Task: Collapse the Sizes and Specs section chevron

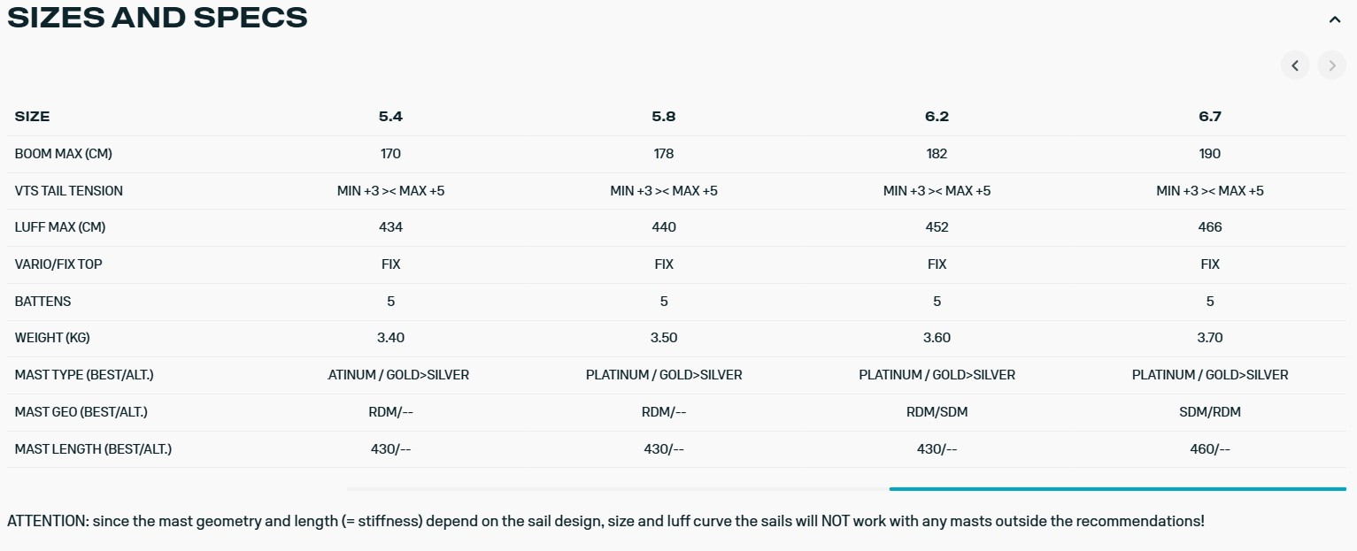Action: tap(1335, 19)
